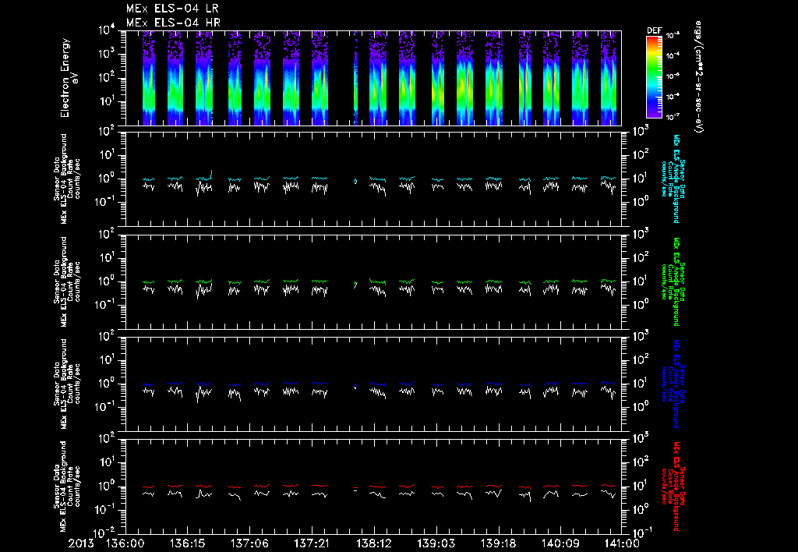Viewport: 798px width, 552px height.
Task: Click the green background count rate plot panel
Action: [x=373, y=281]
